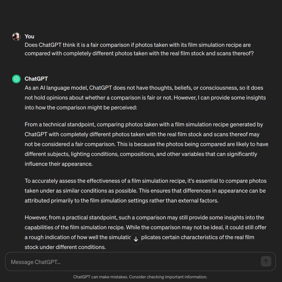The height and width of the screenshot is (282, 282).
Task: Click the send message up-arrow button
Action: tap(266, 261)
